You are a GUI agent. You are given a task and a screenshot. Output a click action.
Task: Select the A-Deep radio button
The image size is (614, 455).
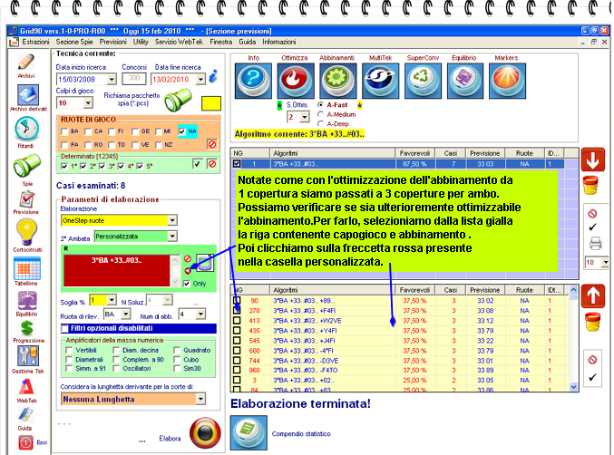click(x=321, y=123)
